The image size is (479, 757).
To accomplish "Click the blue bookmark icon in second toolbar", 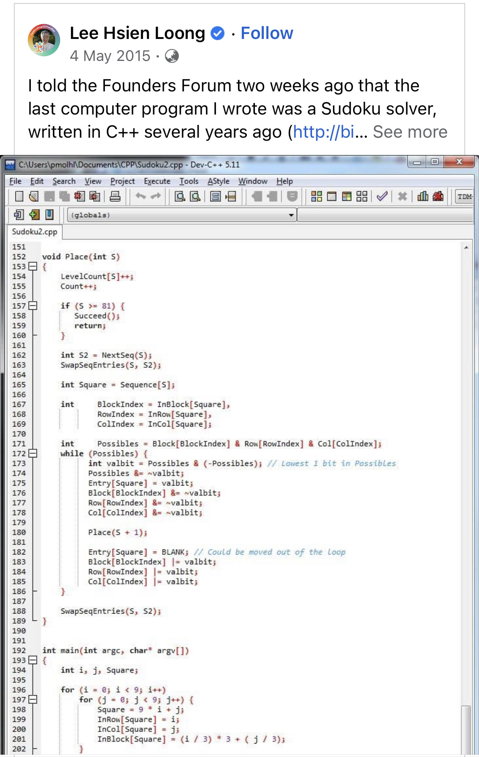I will click(49, 214).
